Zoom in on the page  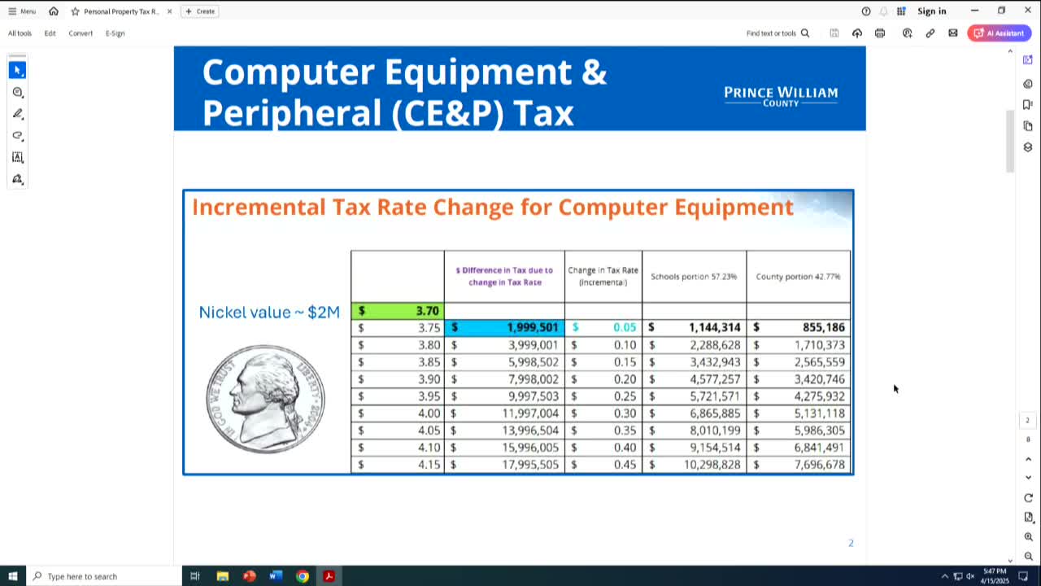click(x=1029, y=537)
